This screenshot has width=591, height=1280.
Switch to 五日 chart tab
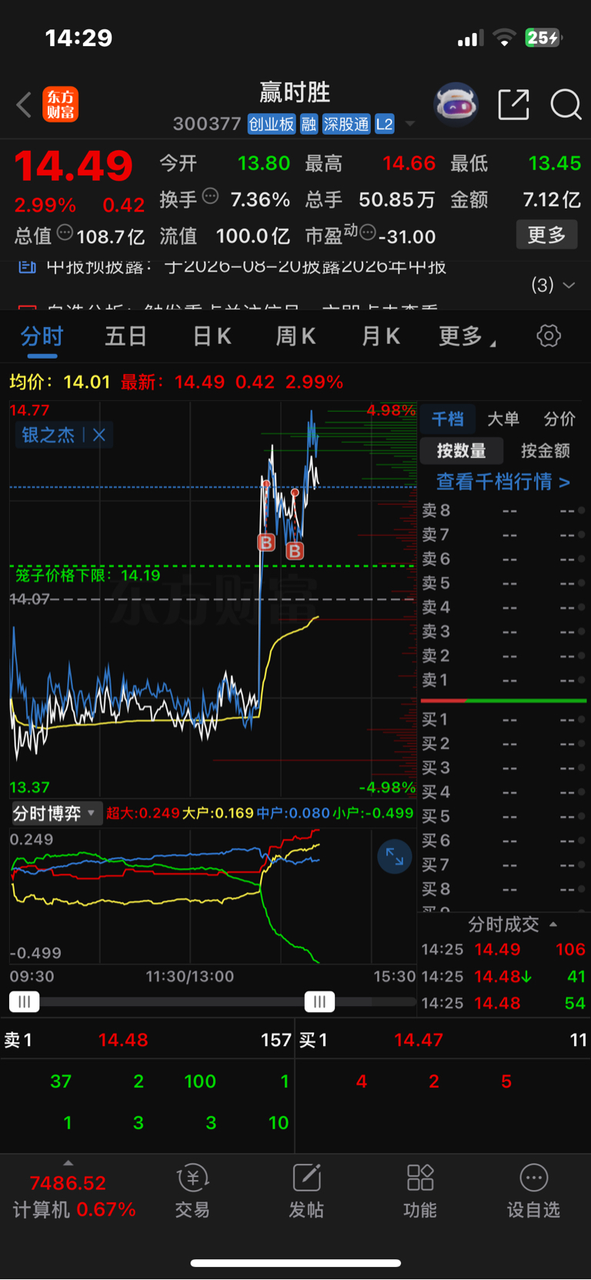125,336
